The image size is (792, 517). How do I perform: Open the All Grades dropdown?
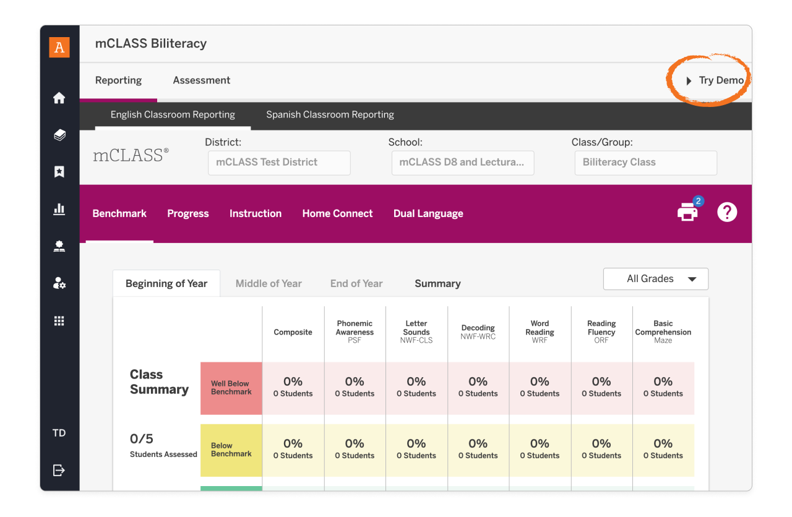656,279
